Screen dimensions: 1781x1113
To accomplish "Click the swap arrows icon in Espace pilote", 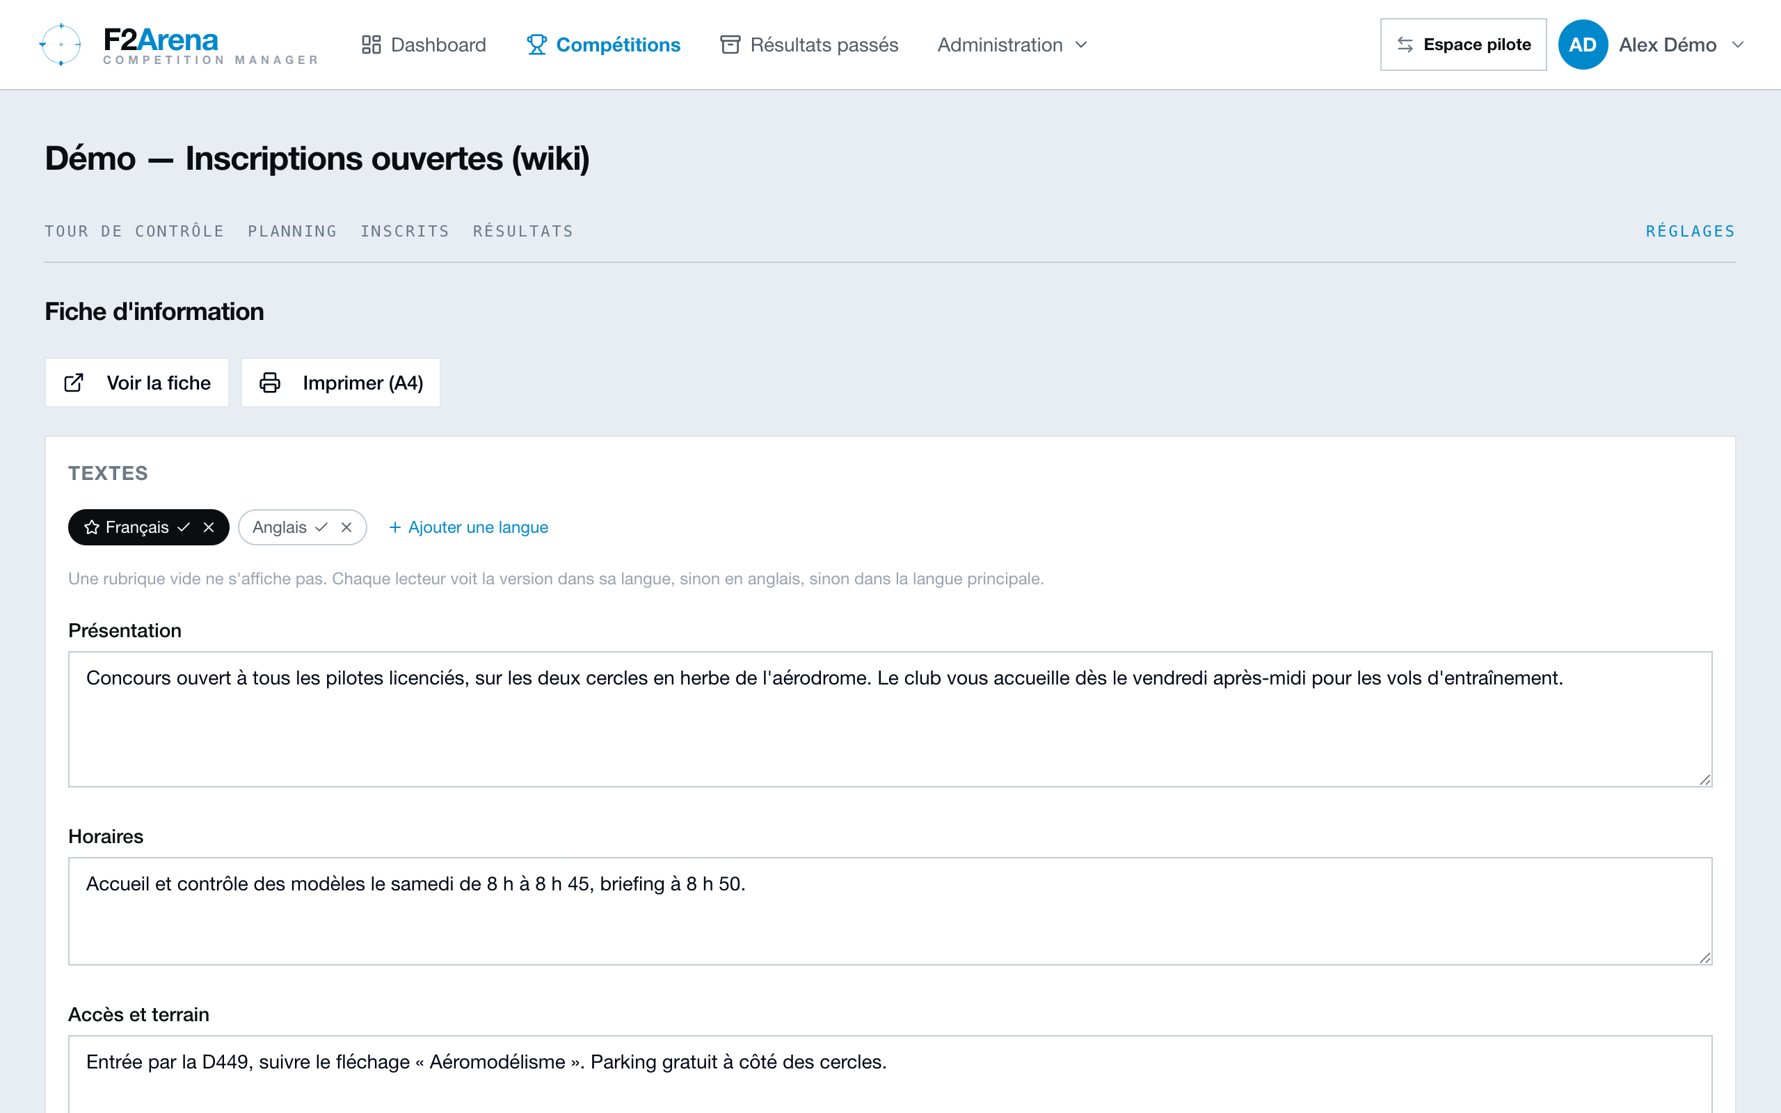I will point(1405,45).
